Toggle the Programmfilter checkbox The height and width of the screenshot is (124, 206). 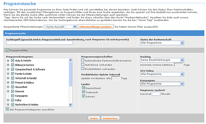click(x=7, y=50)
